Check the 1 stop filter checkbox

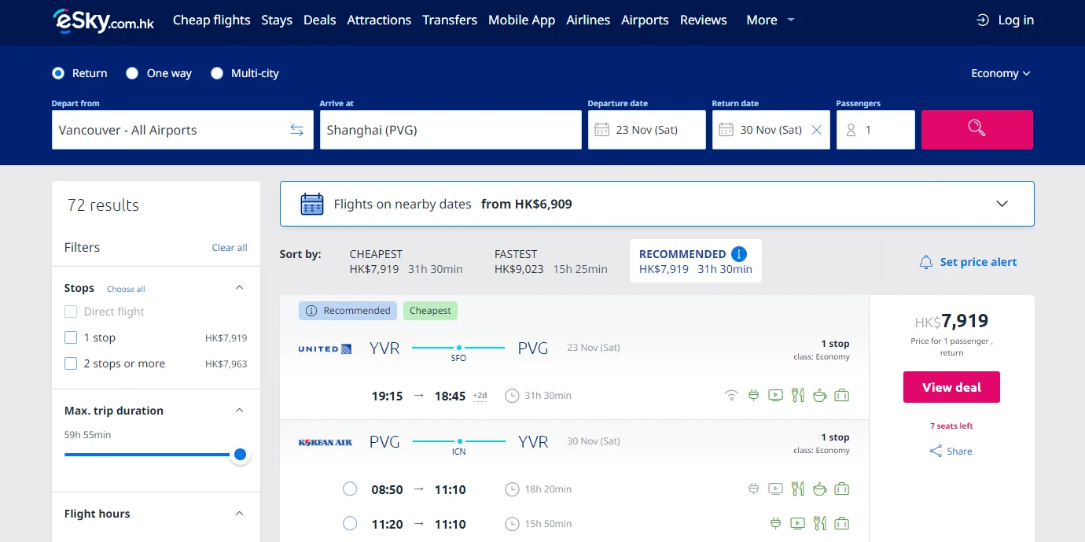point(71,337)
